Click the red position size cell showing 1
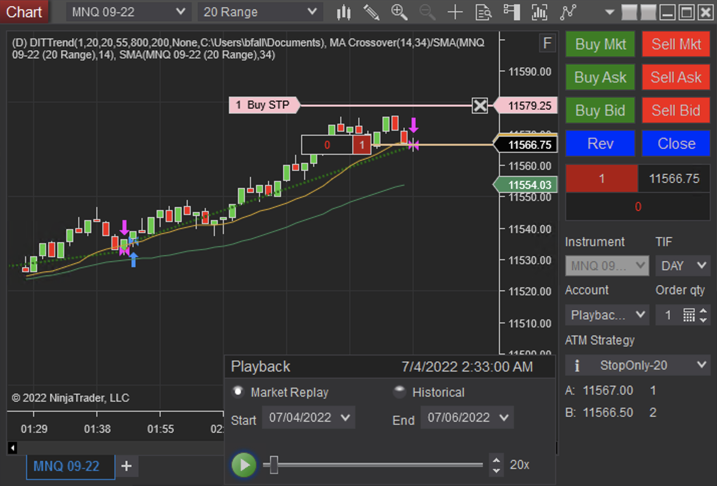The height and width of the screenshot is (486, 717). [602, 179]
